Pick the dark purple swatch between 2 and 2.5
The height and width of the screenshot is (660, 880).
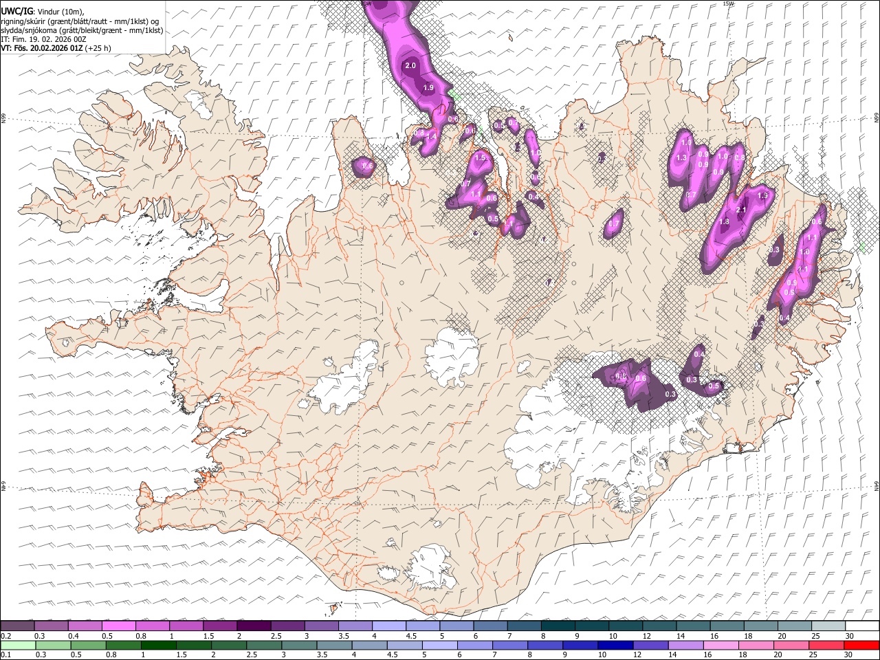tap(254, 626)
